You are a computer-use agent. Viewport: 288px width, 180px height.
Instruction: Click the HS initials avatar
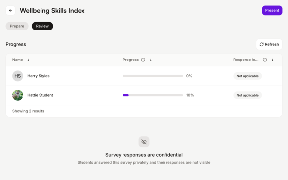point(18,76)
